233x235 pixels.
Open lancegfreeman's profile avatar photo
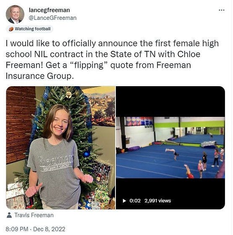coord(15,14)
